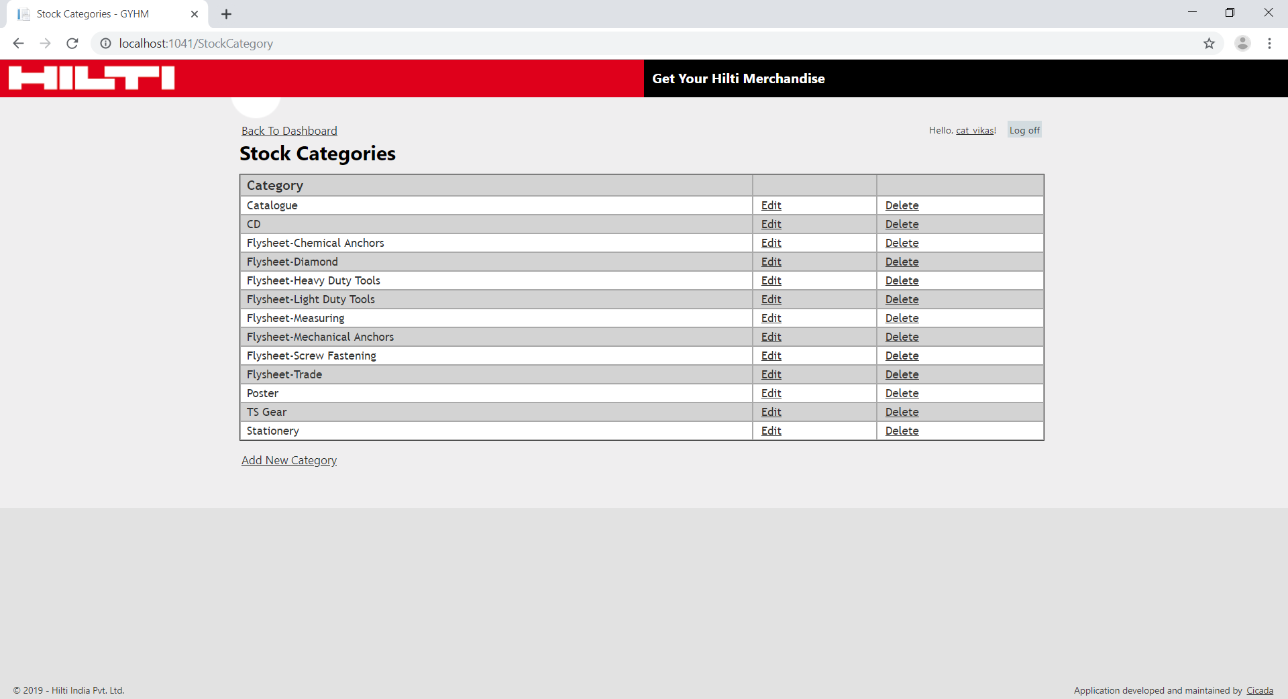Open the Chrome profile avatar
This screenshot has width=1288, height=699.
click(x=1242, y=44)
